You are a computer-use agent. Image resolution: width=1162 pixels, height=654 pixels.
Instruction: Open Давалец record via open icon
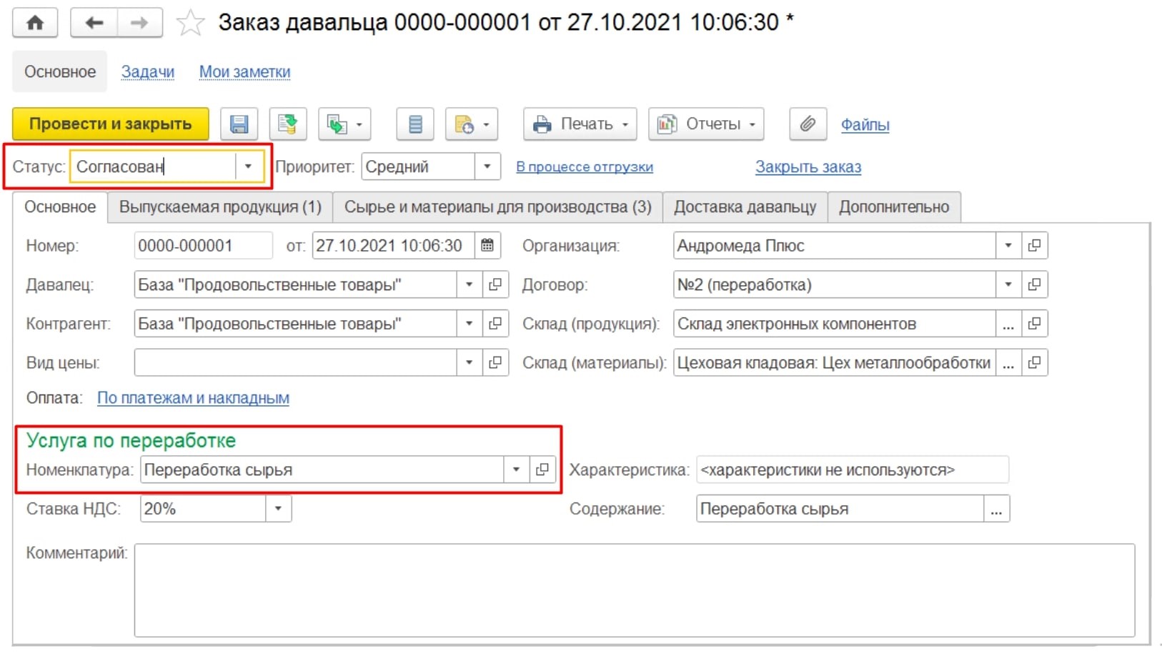[495, 284]
